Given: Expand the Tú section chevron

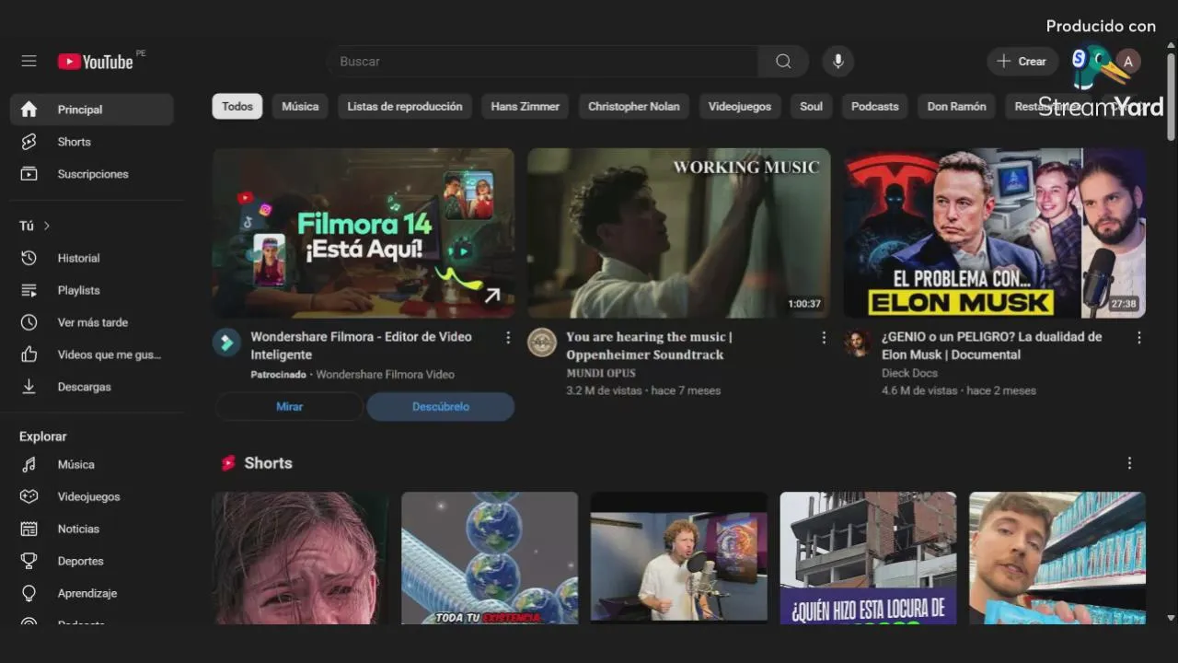Looking at the screenshot, I should tap(47, 226).
